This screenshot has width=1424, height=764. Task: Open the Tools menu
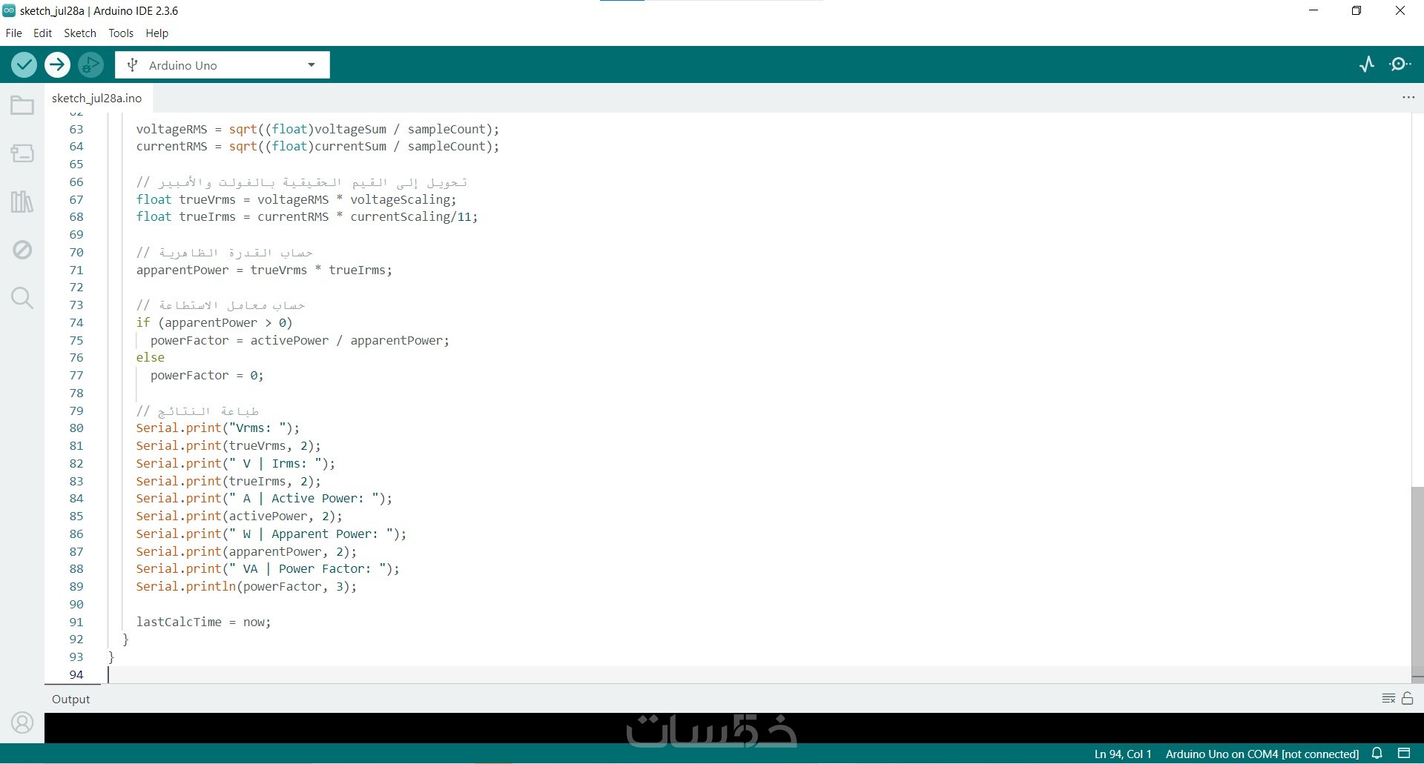pos(121,33)
